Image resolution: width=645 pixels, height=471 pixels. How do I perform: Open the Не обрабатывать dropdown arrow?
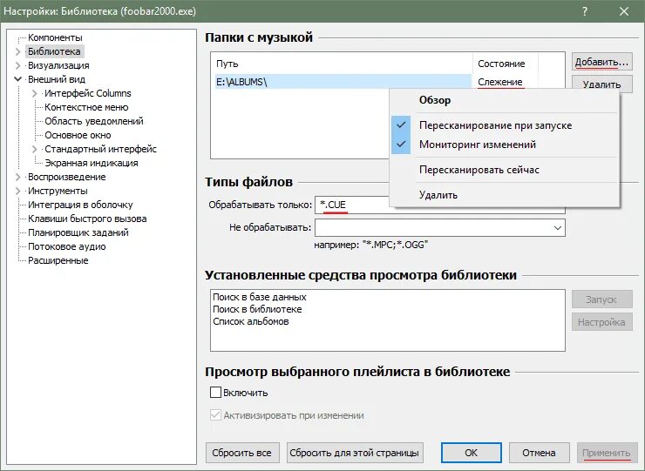click(557, 228)
